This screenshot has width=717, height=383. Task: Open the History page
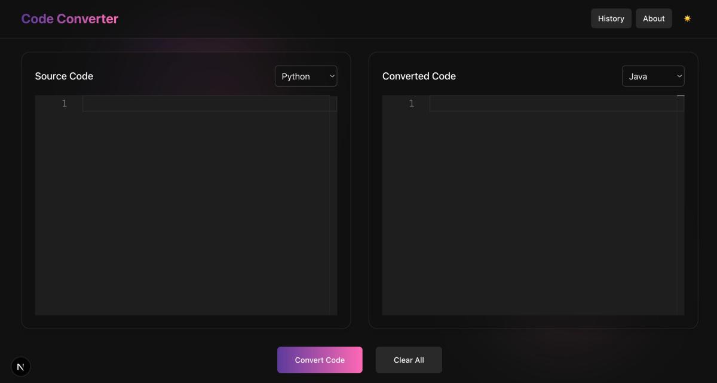pos(611,19)
